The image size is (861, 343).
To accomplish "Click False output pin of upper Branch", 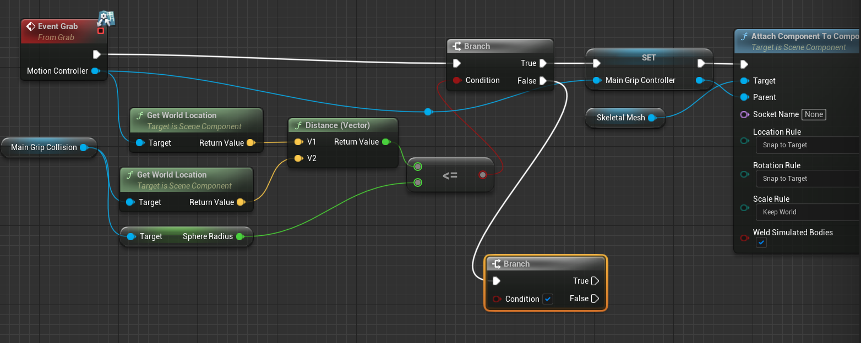I will (543, 81).
